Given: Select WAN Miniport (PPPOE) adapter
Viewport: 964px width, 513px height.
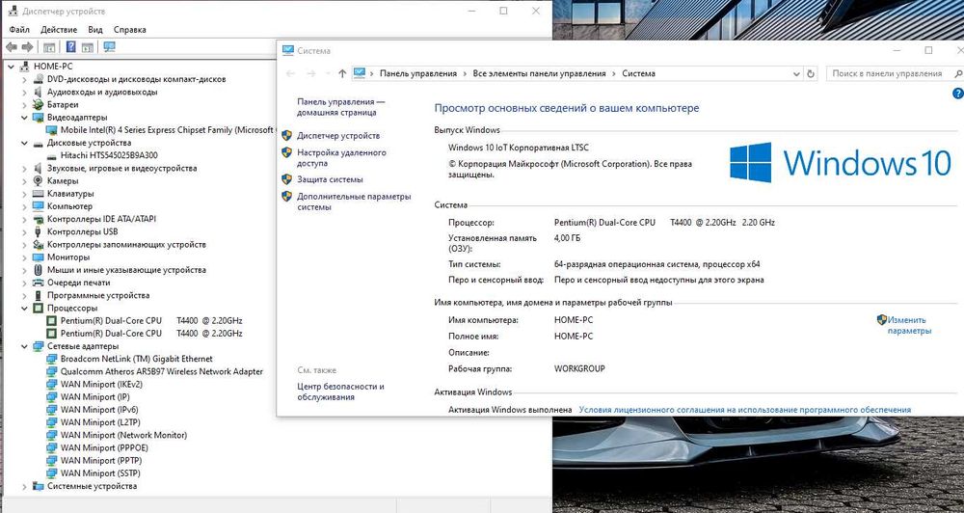Looking at the screenshot, I should (x=104, y=447).
